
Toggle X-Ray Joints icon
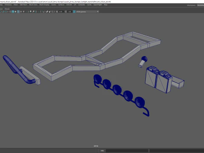[52, 11]
